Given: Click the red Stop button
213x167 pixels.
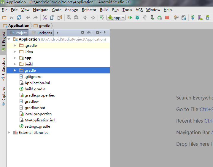Looking at the screenshot, I should click(x=167, y=18).
